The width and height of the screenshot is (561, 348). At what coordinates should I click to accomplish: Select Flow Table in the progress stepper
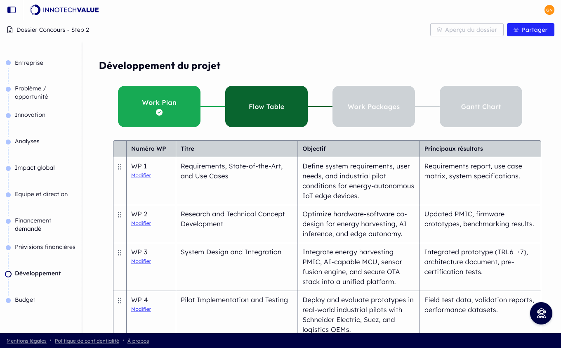(266, 107)
